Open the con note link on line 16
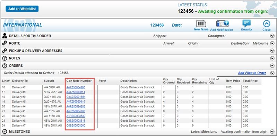The width and height of the screenshot is (277, 136). pos(76,87)
